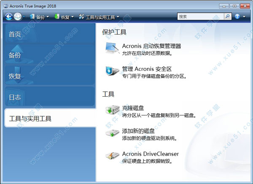This screenshot has height=184, width=253.
Task: Click the 恢复 toolbar green arrow icon
Action: (x=57, y=16)
